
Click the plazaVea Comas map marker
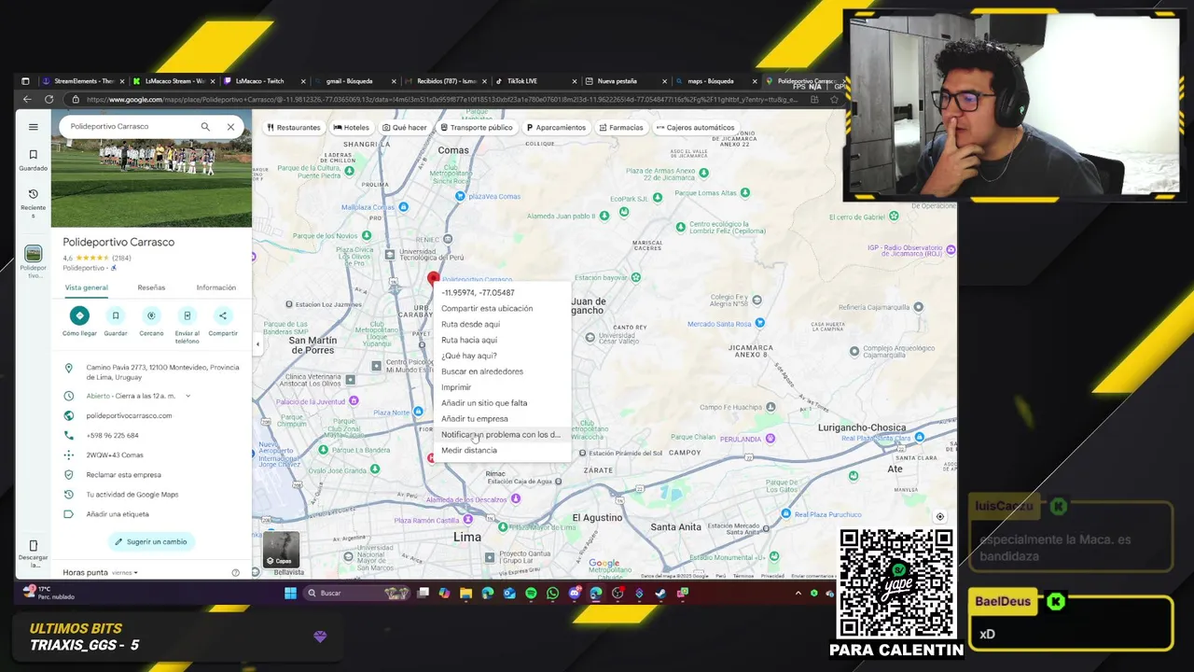click(x=461, y=197)
